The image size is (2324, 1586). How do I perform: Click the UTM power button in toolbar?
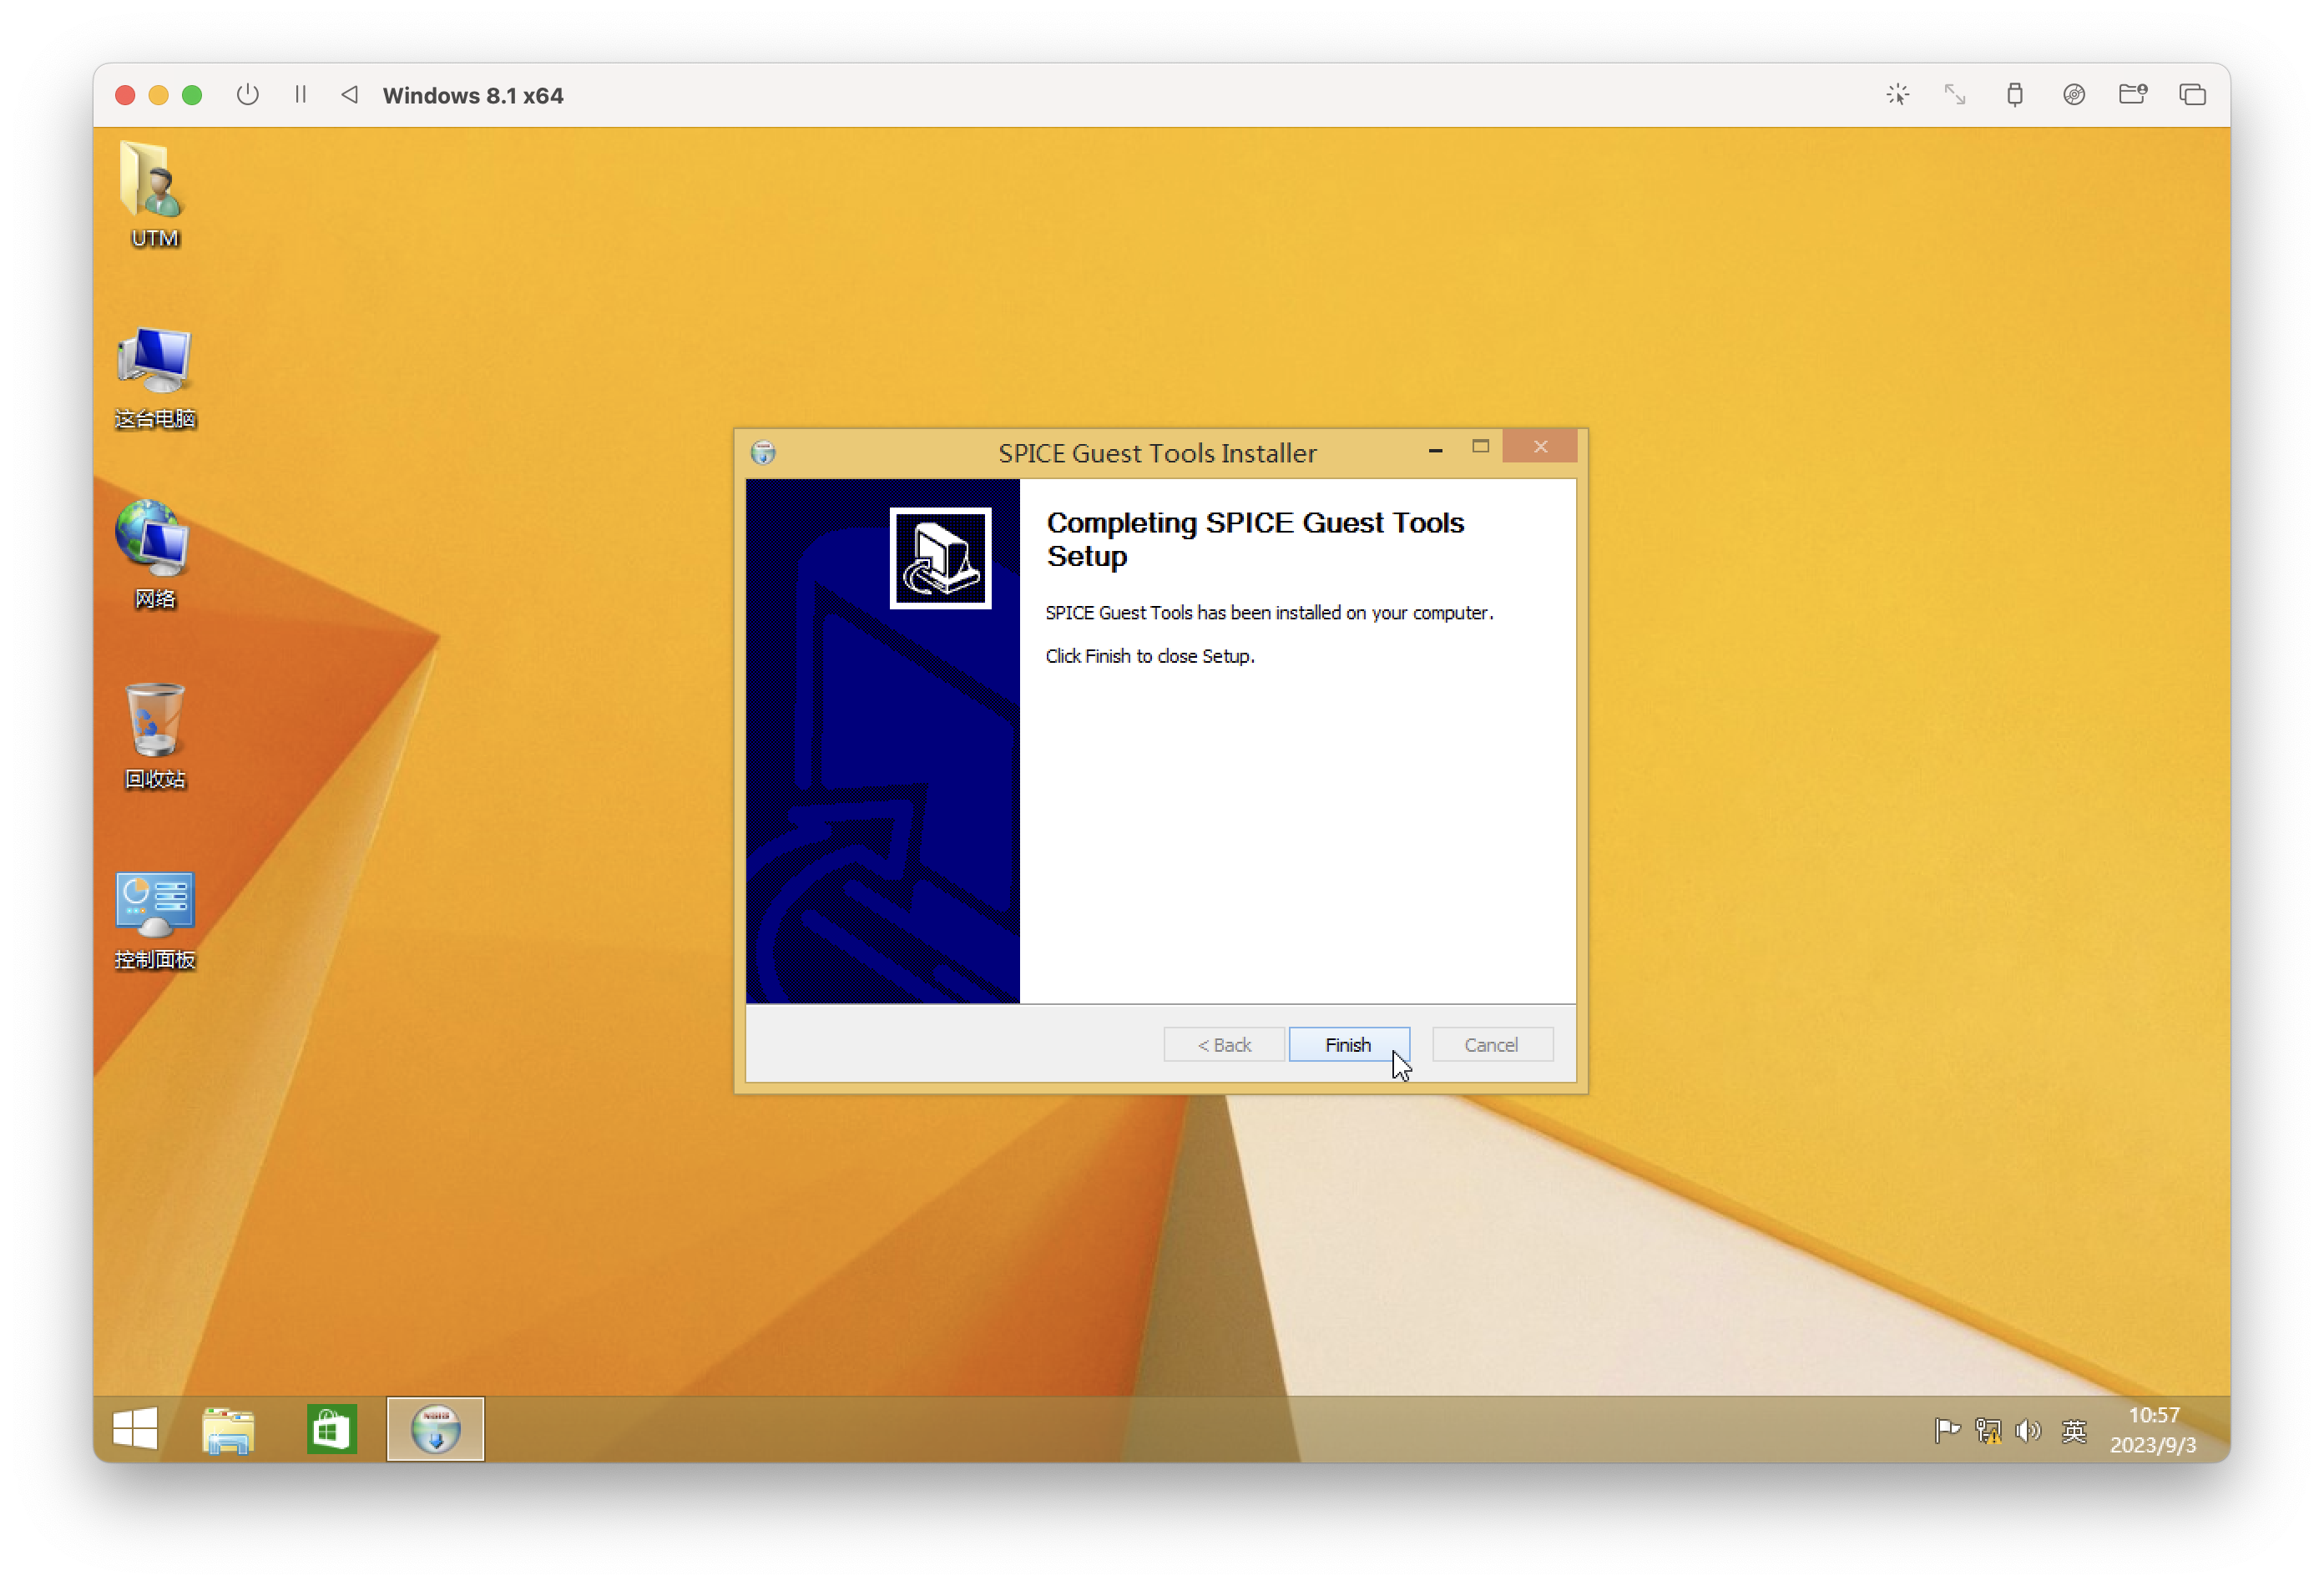click(248, 95)
